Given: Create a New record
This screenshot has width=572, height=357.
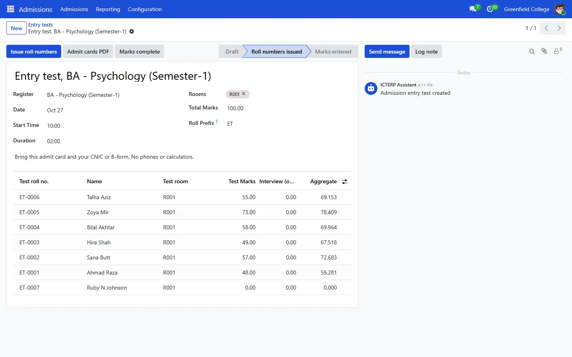Looking at the screenshot, I should [17, 28].
